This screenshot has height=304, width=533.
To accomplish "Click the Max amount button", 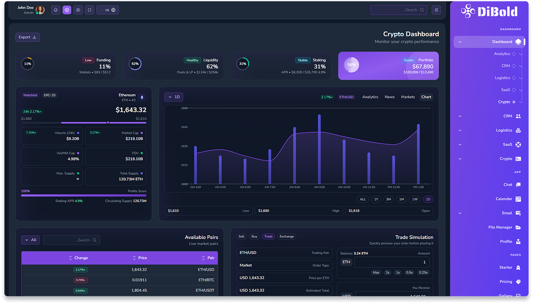I will (376, 272).
